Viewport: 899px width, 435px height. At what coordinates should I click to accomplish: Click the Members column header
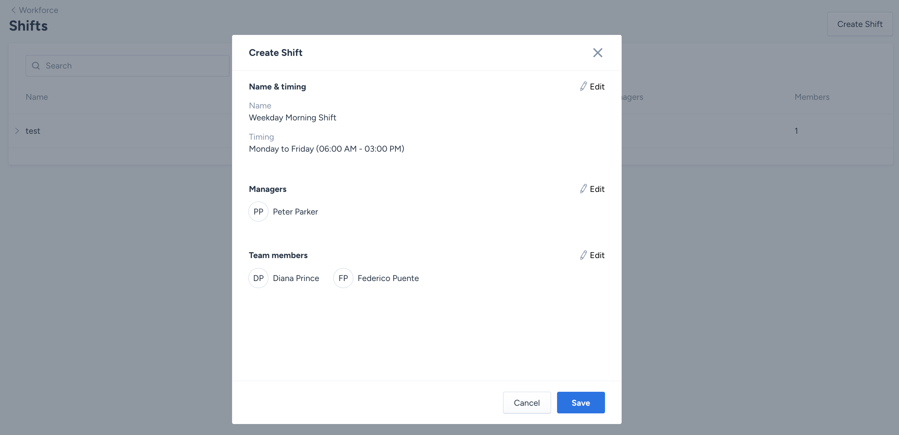click(x=812, y=97)
